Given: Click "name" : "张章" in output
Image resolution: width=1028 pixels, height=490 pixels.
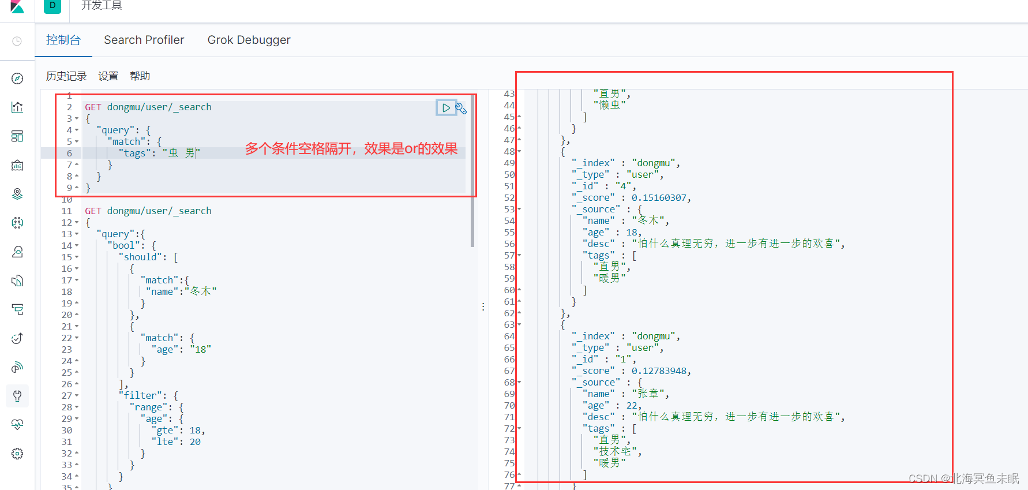Looking at the screenshot, I should click(626, 394).
